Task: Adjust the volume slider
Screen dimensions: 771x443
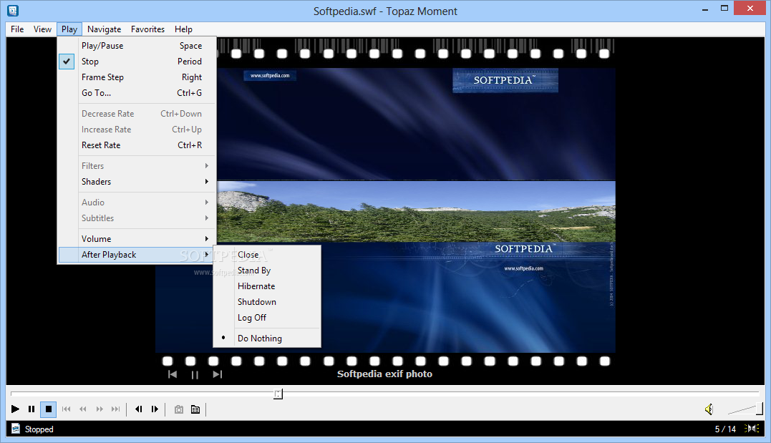Action: click(x=745, y=409)
